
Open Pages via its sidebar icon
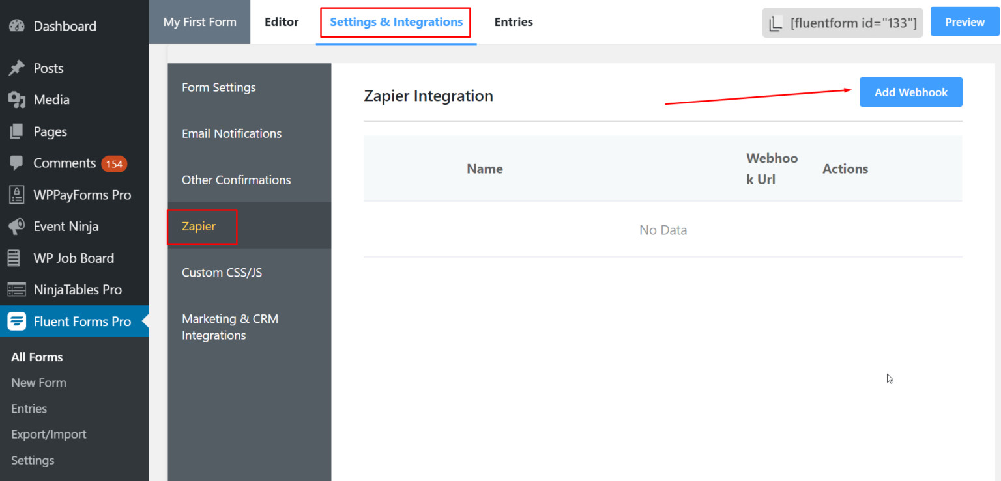(x=16, y=131)
